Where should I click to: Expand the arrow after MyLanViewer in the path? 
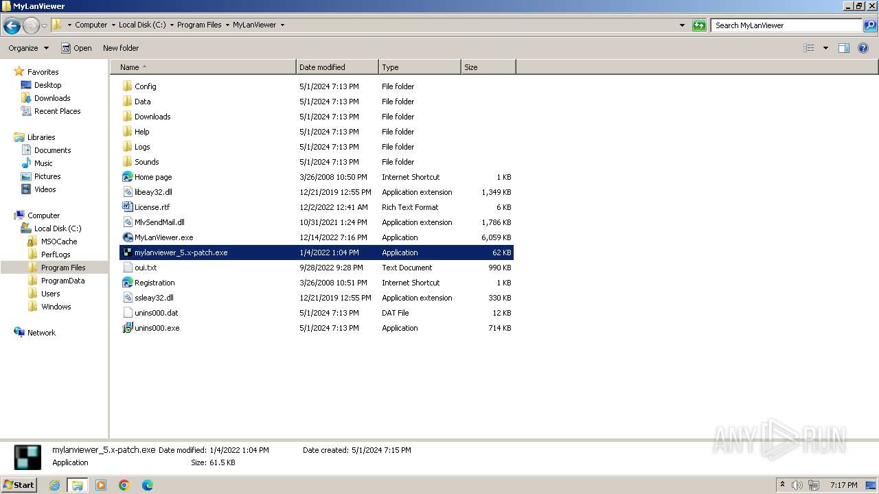point(282,25)
